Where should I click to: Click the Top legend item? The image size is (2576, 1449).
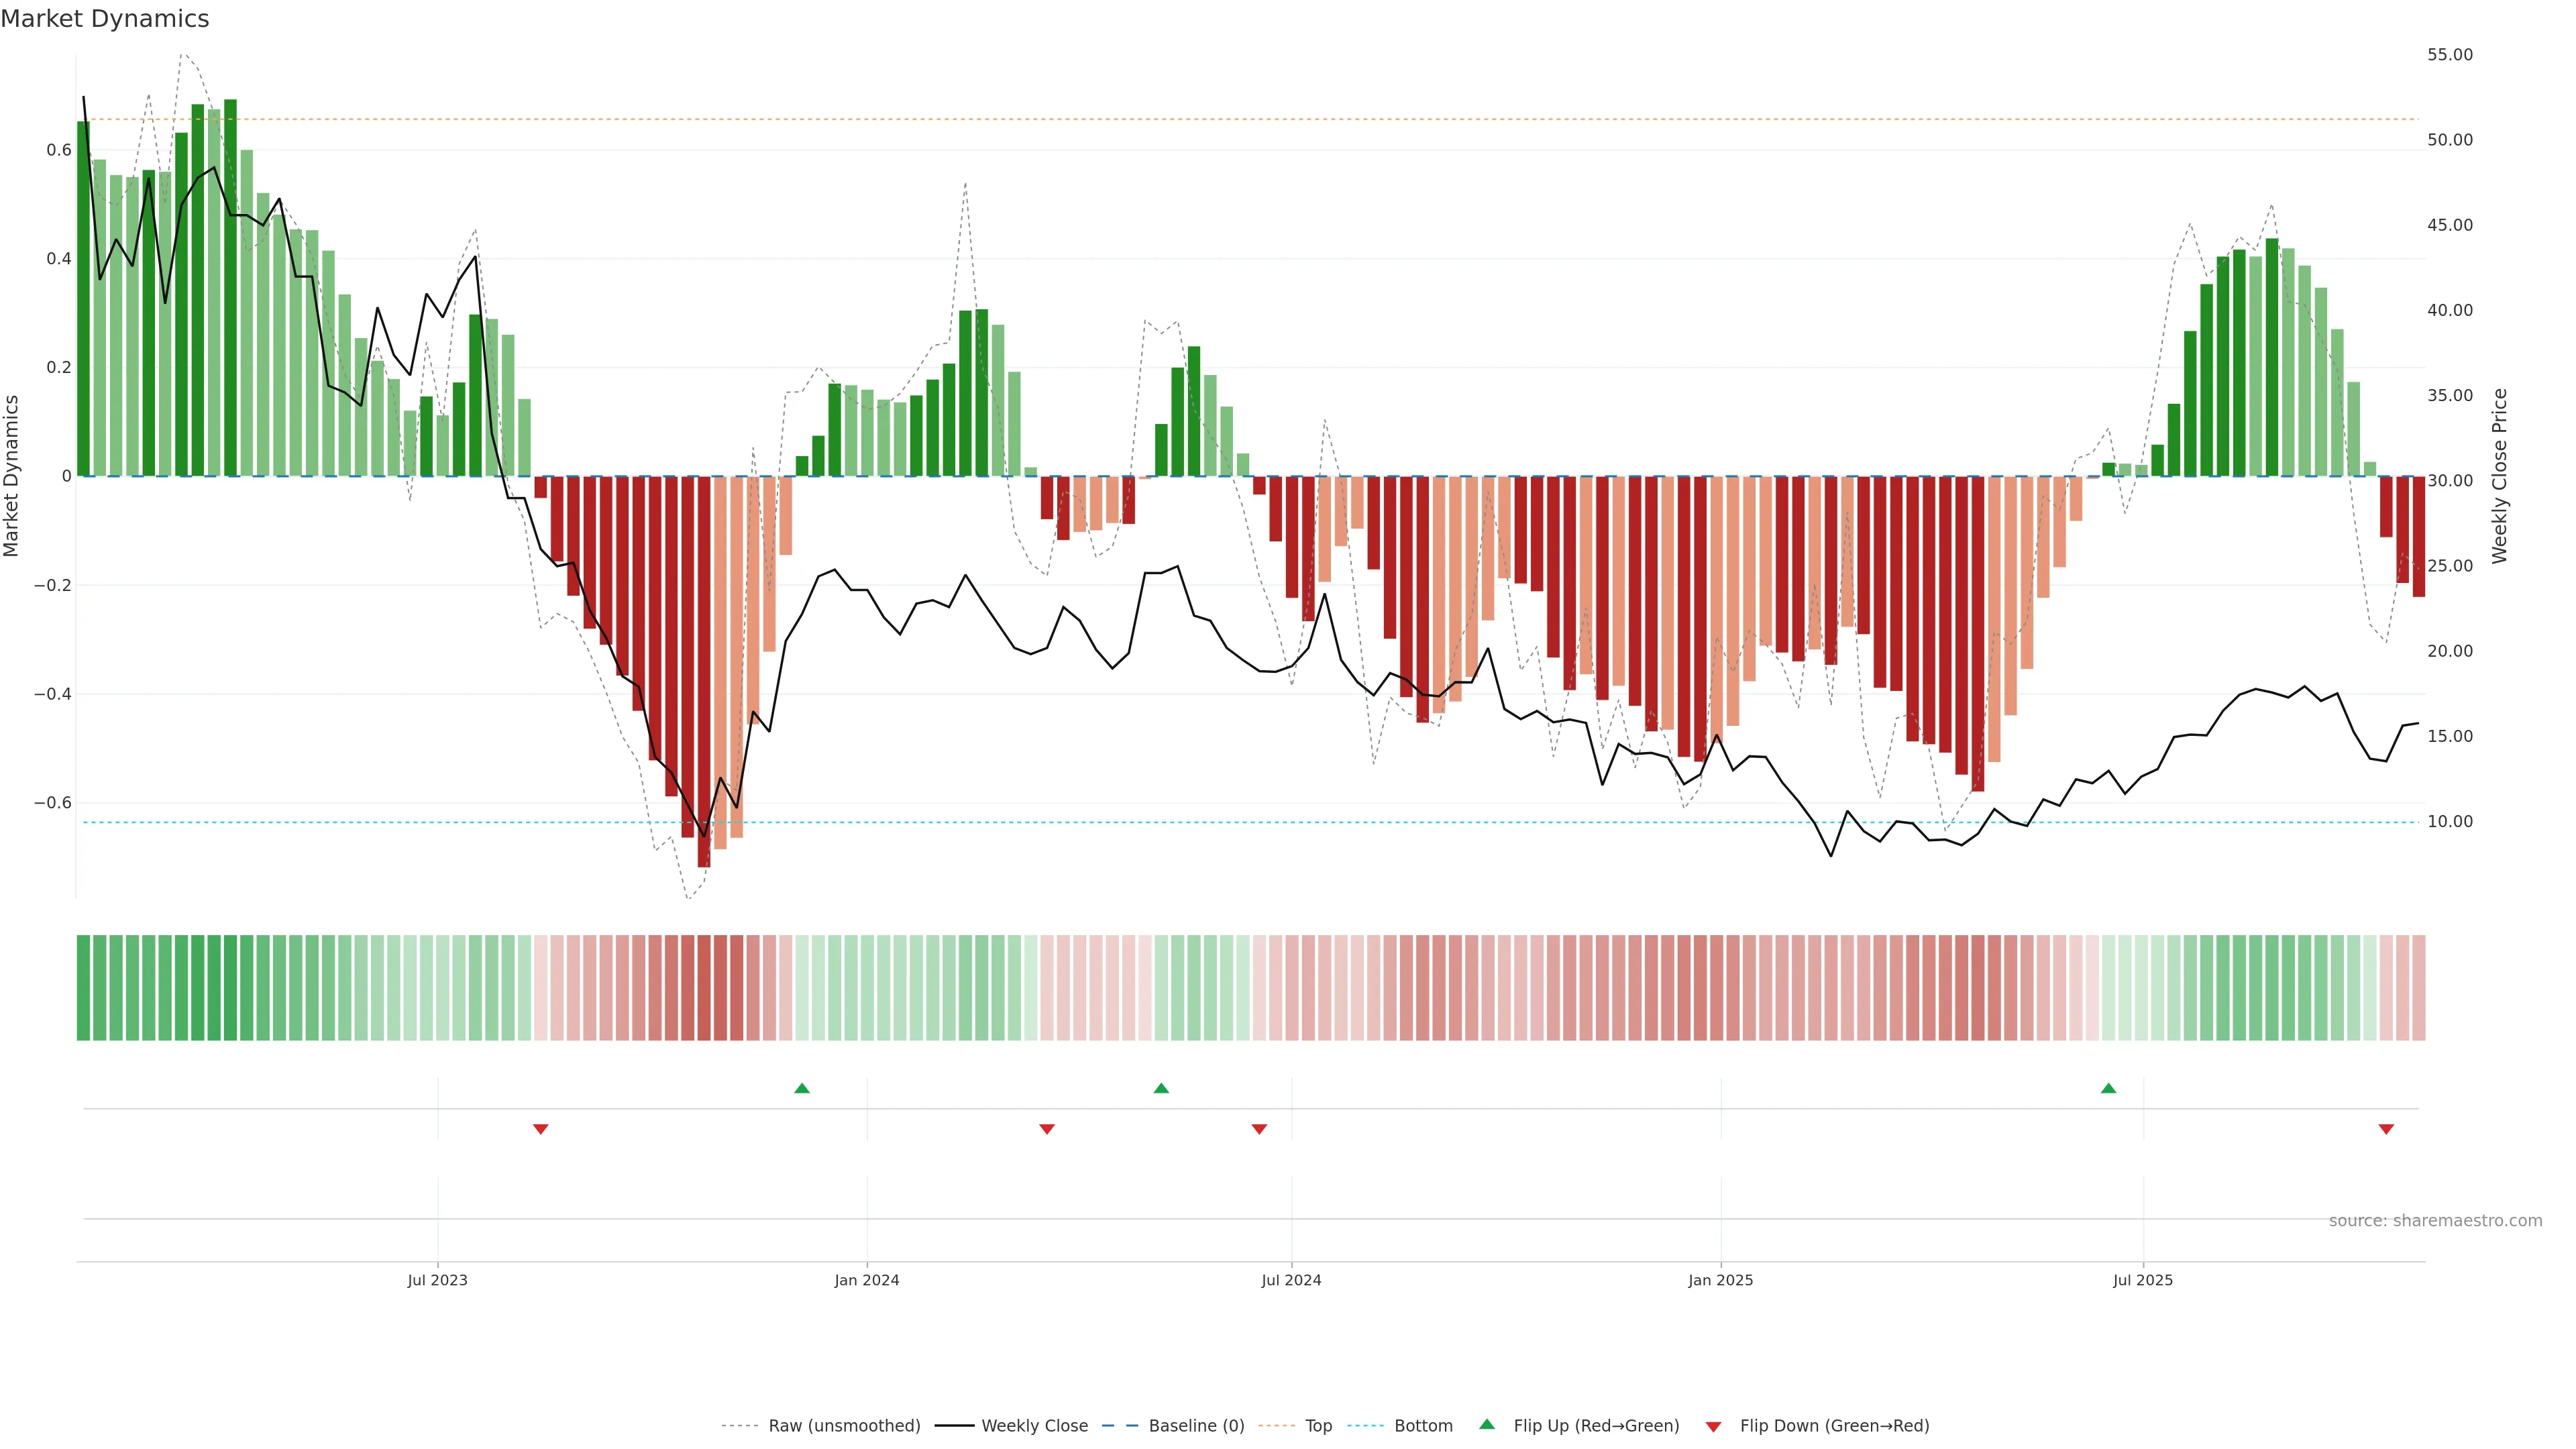click(x=1318, y=1426)
